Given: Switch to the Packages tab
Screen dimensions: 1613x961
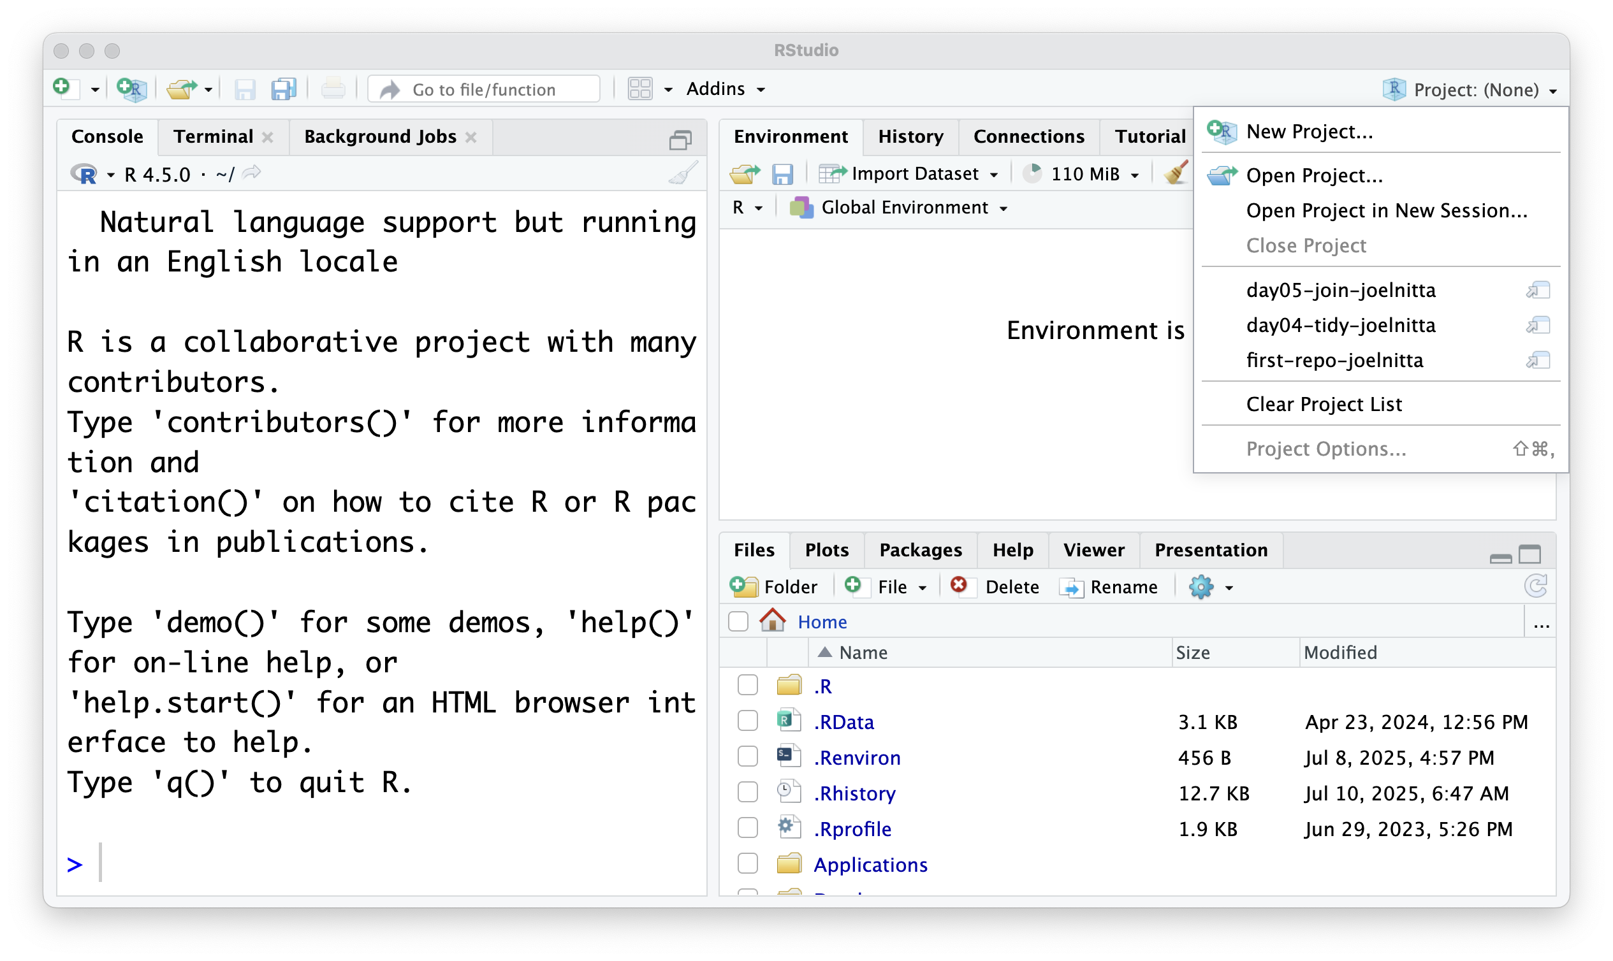Looking at the screenshot, I should point(920,550).
